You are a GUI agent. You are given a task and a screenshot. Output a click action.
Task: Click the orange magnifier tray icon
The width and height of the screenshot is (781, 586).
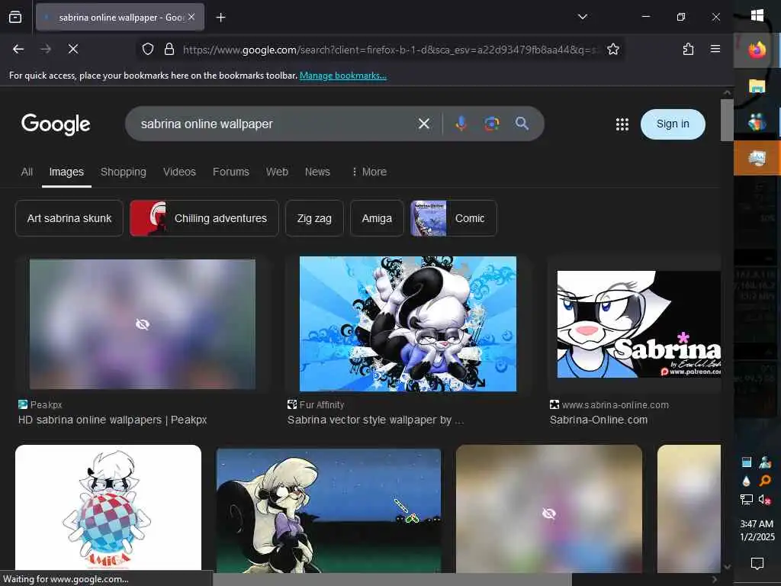click(x=765, y=481)
